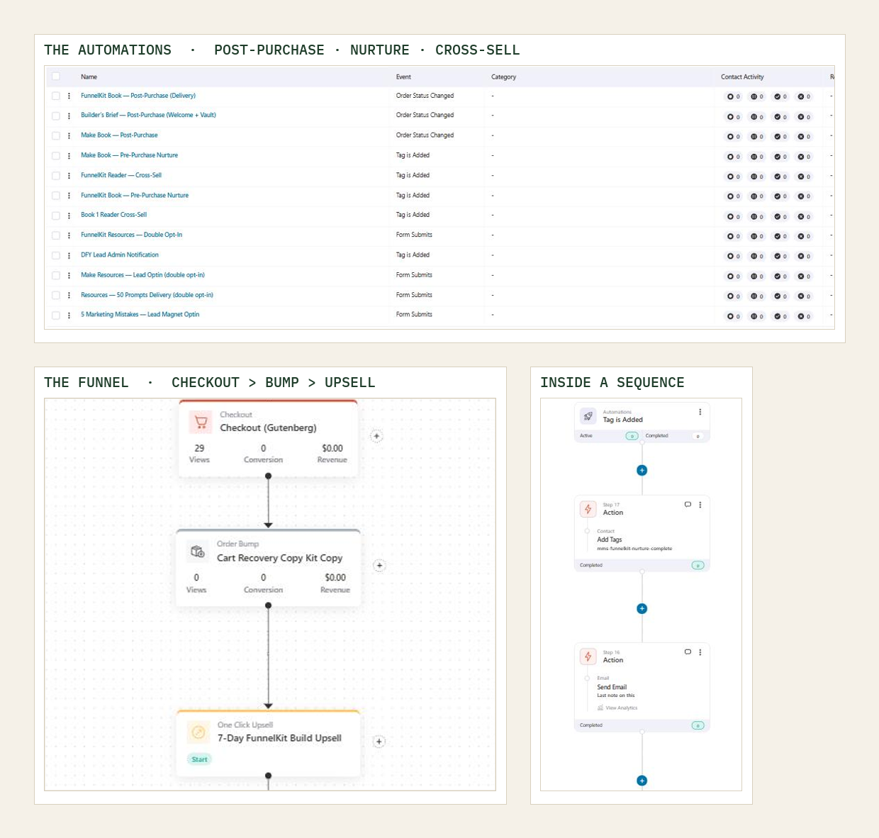This screenshot has width=879, height=838.
Task: Open three-dot menu on Step 17 Action card
Action: tap(700, 505)
